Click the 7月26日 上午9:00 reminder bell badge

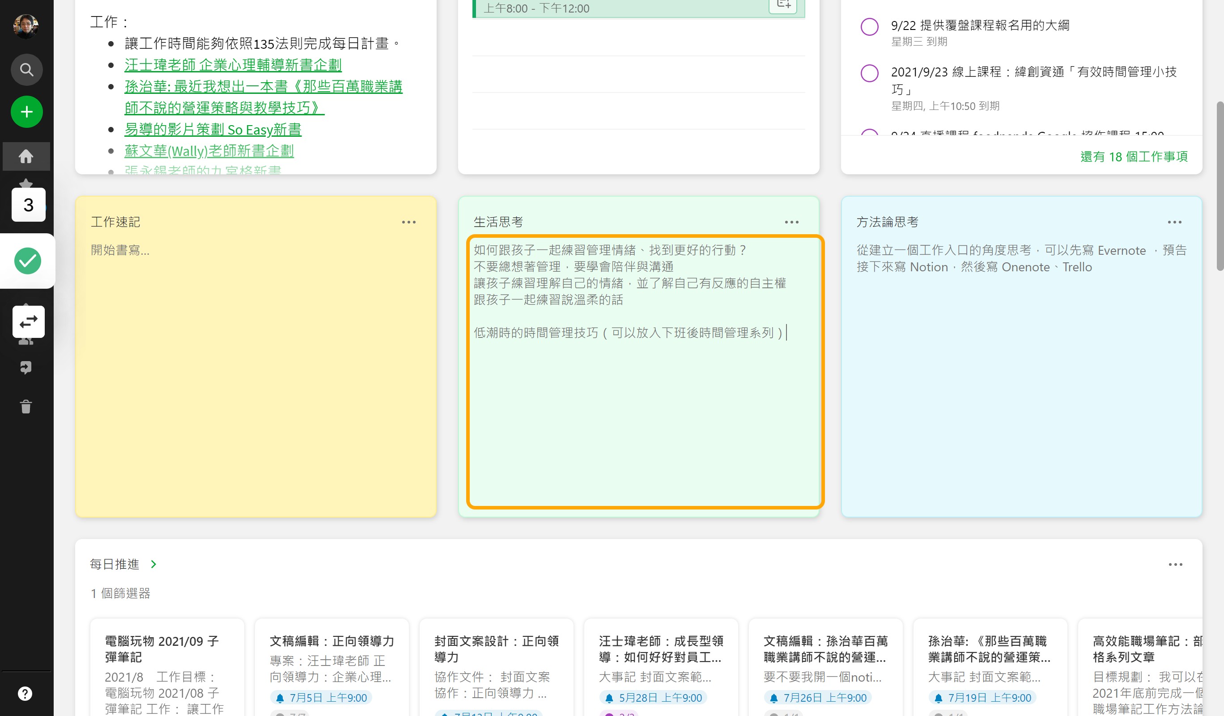pos(818,698)
